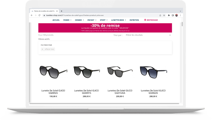Open the profile avatar menu
This screenshot has width=212, height=120.
[177, 15]
